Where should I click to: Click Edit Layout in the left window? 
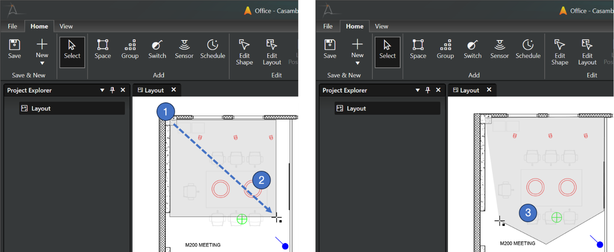[x=272, y=52]
